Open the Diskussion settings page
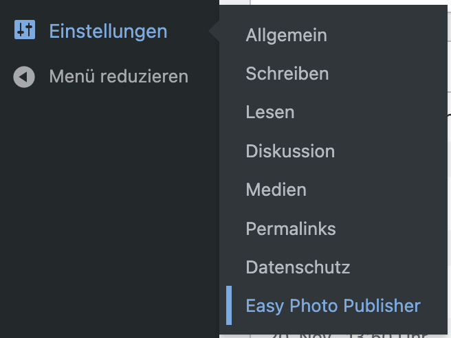Viewport: 451px width, 338px height. click(290, 151)
